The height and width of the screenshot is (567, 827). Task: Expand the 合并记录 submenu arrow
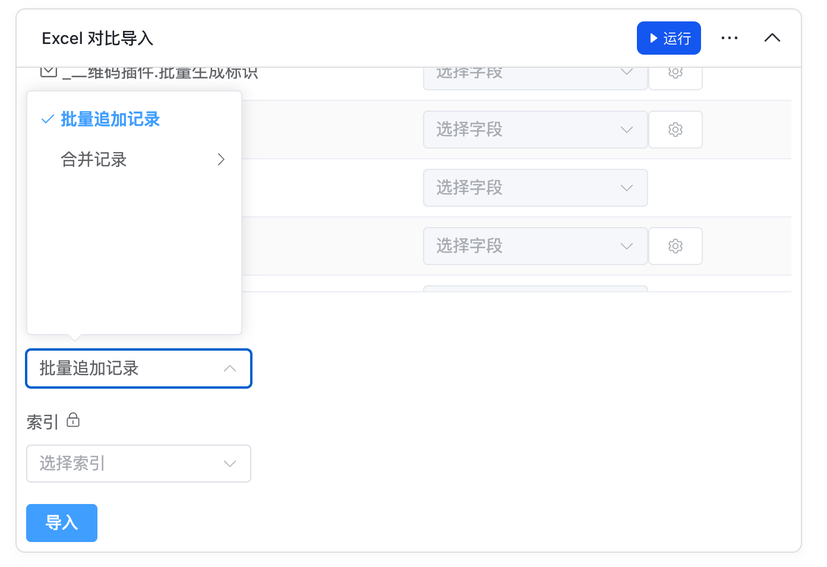click(221, 159)
